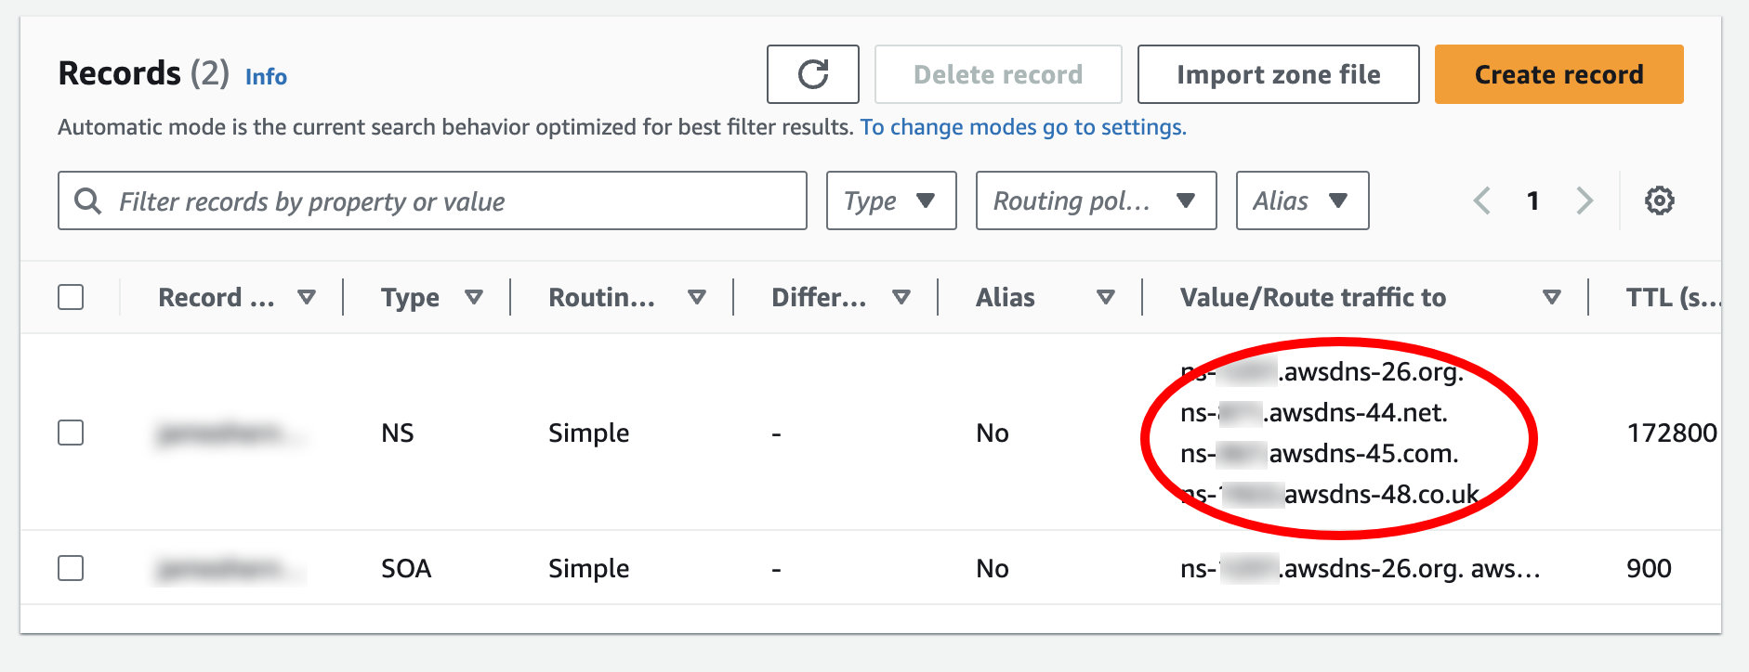Image resolution: width=1749 pixels, height=672 pixels.
Task: Select all records checkbox in header
Action: (71, 297)
